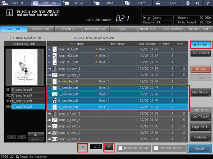Click the speaker volume icon

point(197,3)
